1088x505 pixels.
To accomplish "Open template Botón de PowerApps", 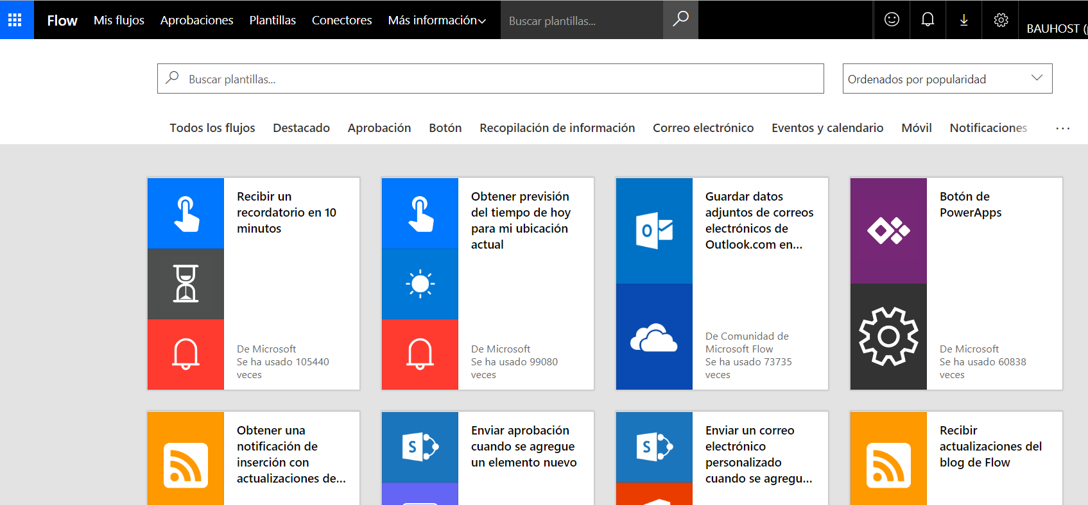I will (x=971, y=204).
